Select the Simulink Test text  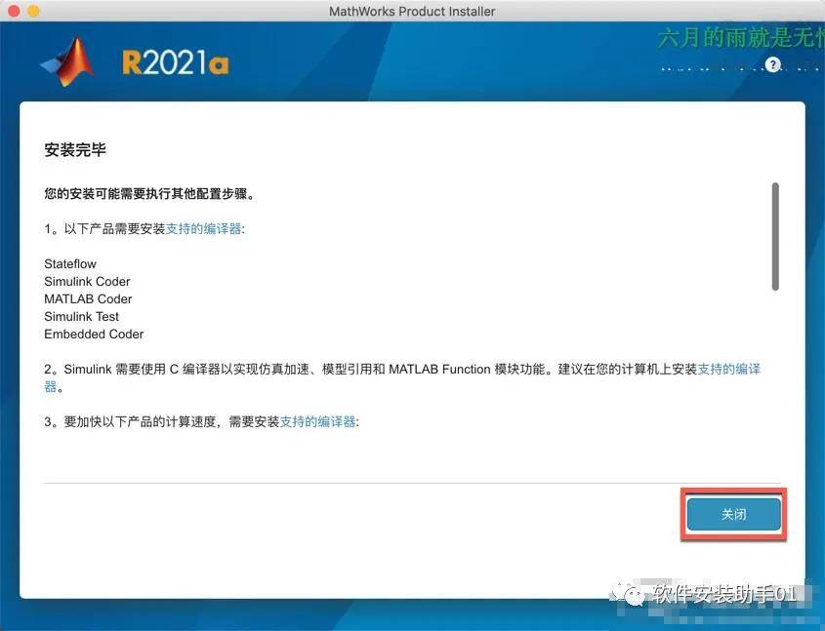point(82,316)
